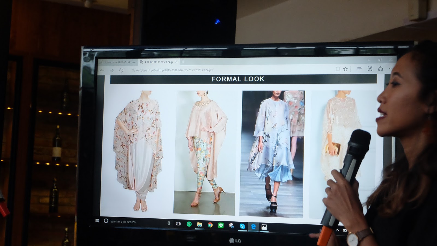Viewport: 437px width, 246px height.
Task: Open Skype from the taskbar
Action: click(242, 226)
